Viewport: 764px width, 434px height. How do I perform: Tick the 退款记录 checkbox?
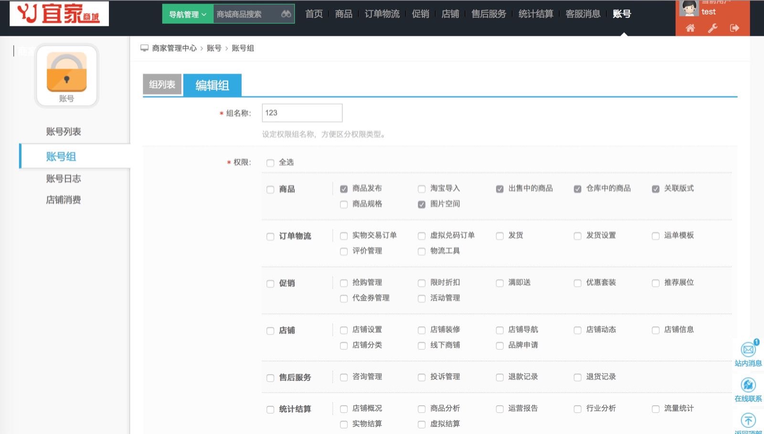[x=499, y=377]
